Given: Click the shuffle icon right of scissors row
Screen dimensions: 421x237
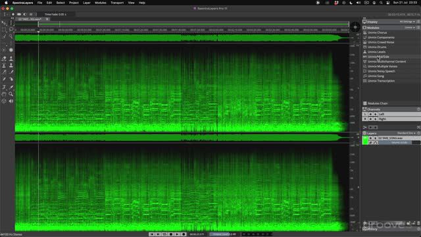Looking at the screenshot, I should point(418,127).
